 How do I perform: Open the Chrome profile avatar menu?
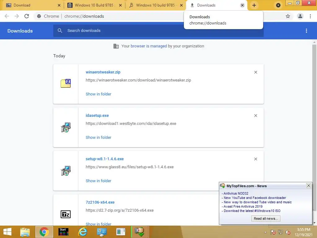300,16
